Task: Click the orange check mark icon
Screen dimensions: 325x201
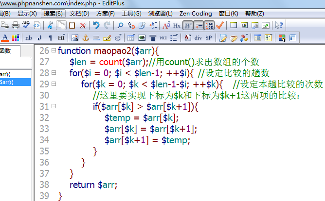Action: click(220, 25)
